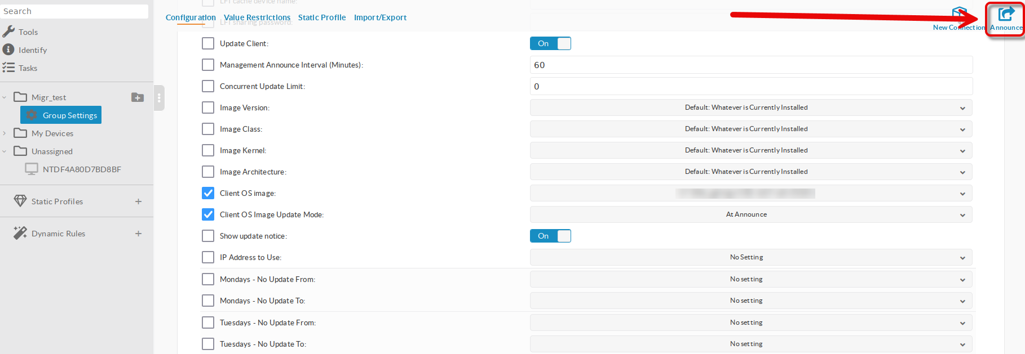
Task: Click the Identify info icon
Action: click(8, 50)
